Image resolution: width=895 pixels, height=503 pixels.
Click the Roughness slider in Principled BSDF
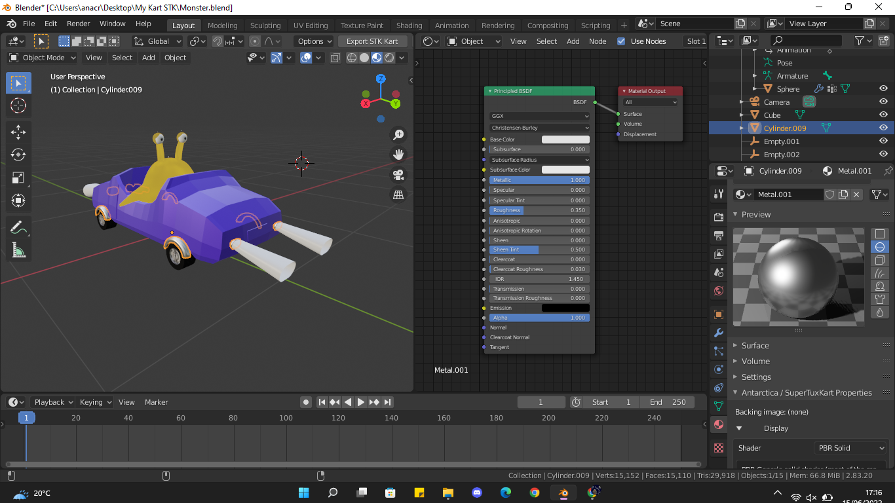(x=539, y=210)
